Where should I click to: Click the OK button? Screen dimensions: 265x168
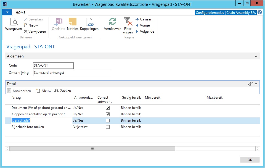coord(250,160)
